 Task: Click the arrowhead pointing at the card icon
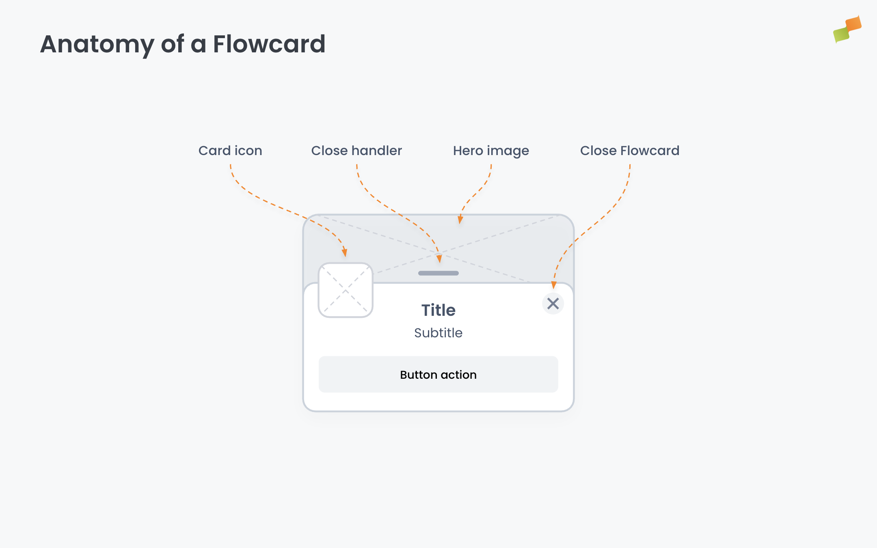(x=345, y=253)
